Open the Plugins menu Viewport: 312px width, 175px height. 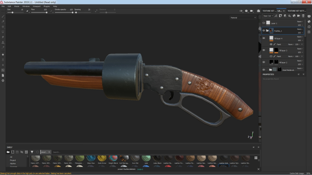coord(47,6)
